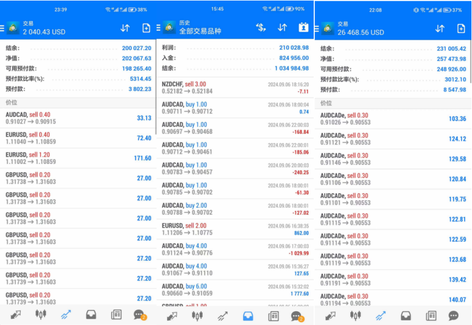Select highlighted History inbox tab on history screen

(x=248, y=316)
